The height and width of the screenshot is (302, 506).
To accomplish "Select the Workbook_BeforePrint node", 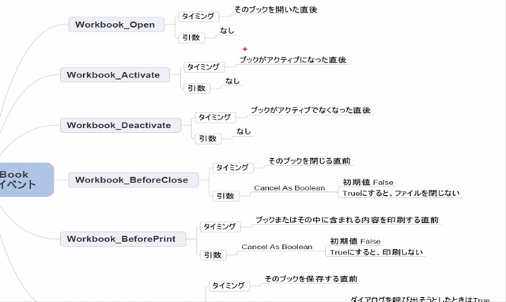I will [123, 239].
